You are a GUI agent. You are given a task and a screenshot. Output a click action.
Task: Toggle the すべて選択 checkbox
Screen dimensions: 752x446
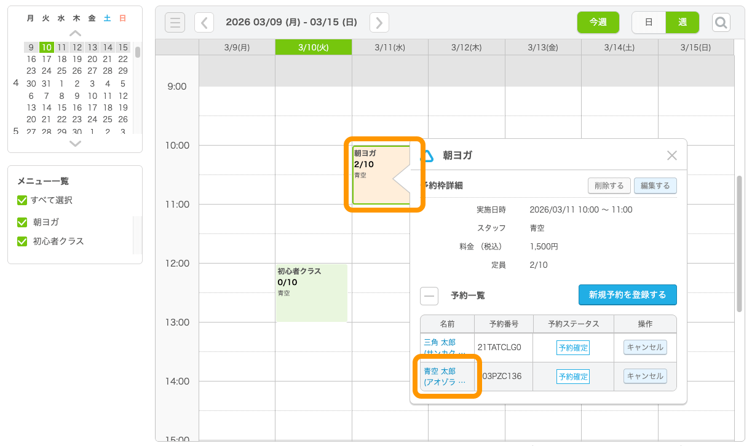22,200
